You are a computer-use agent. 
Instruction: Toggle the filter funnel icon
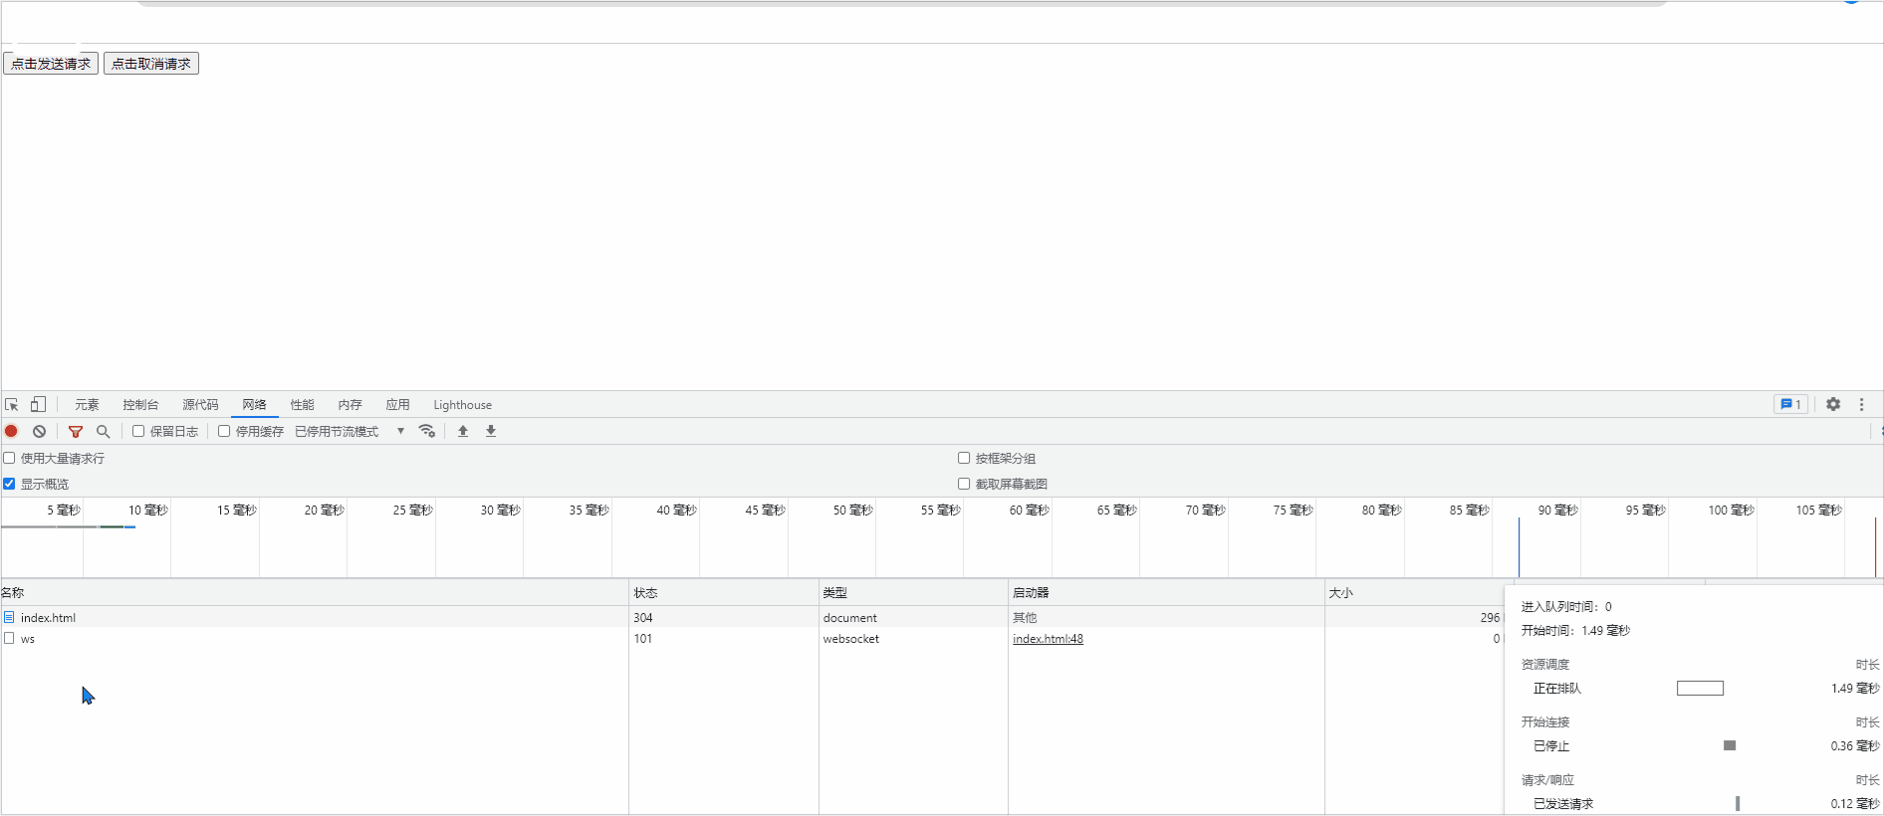coord(76,431)
